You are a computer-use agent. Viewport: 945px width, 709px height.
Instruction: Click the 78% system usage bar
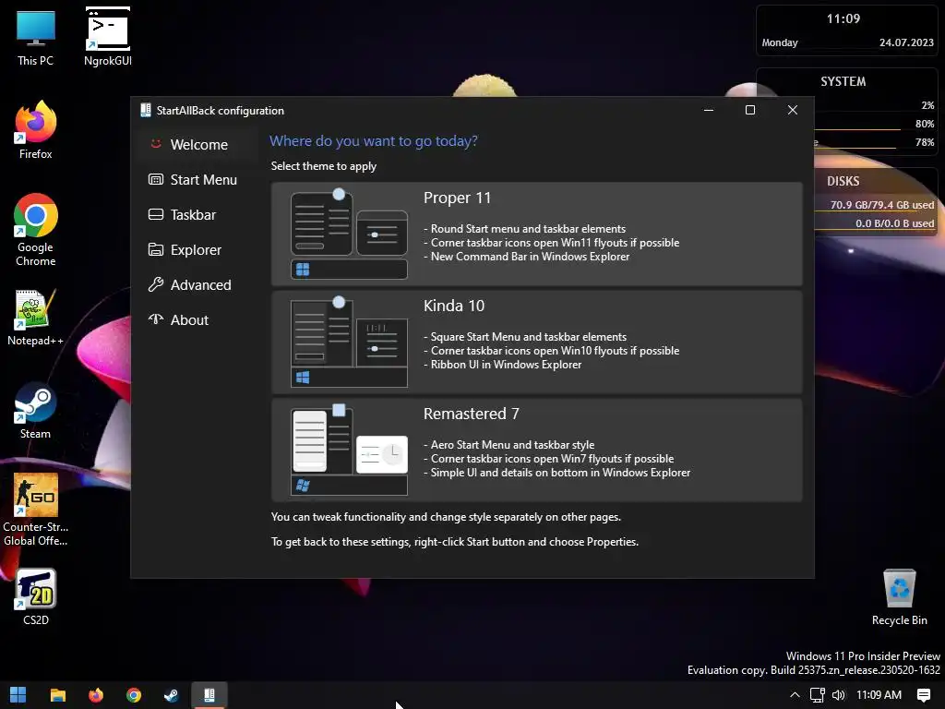tap(855, 147)
